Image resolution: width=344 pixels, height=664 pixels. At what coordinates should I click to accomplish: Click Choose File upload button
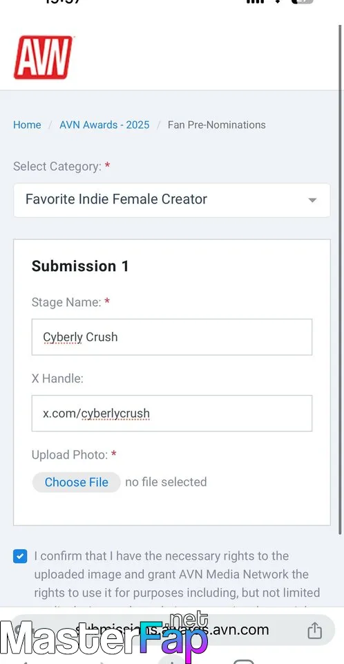coord(77,482)
